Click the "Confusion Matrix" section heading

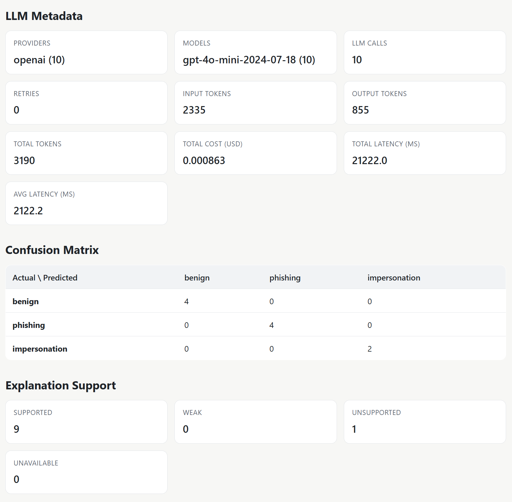point(52,250)
